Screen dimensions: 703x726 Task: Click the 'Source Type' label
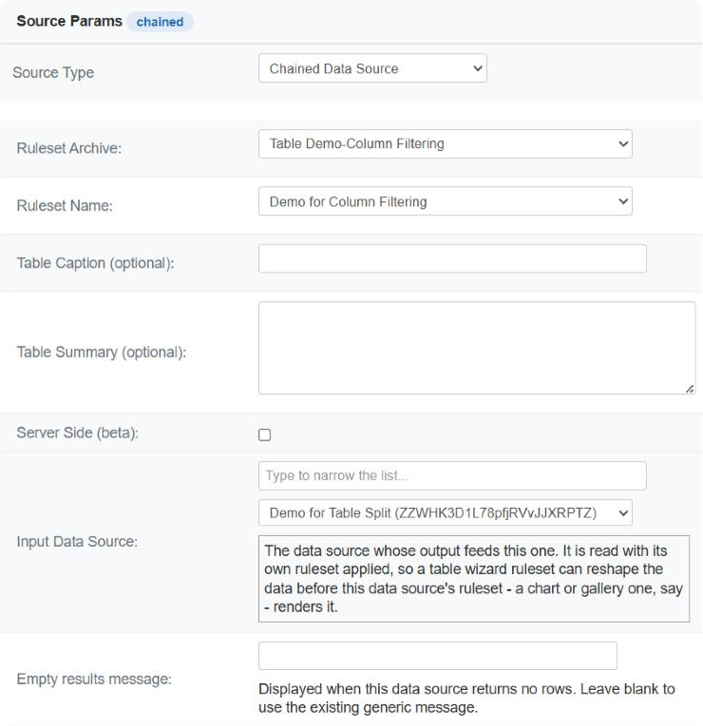coord(53,73)
